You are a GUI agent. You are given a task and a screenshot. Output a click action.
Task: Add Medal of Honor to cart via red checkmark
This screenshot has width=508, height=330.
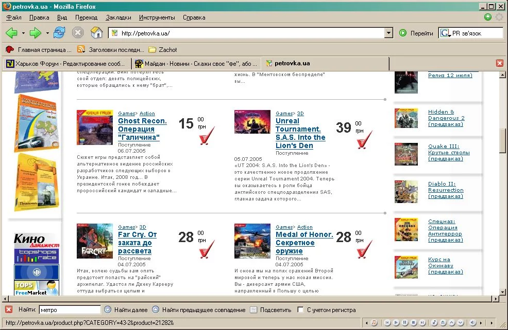point(364,249)
